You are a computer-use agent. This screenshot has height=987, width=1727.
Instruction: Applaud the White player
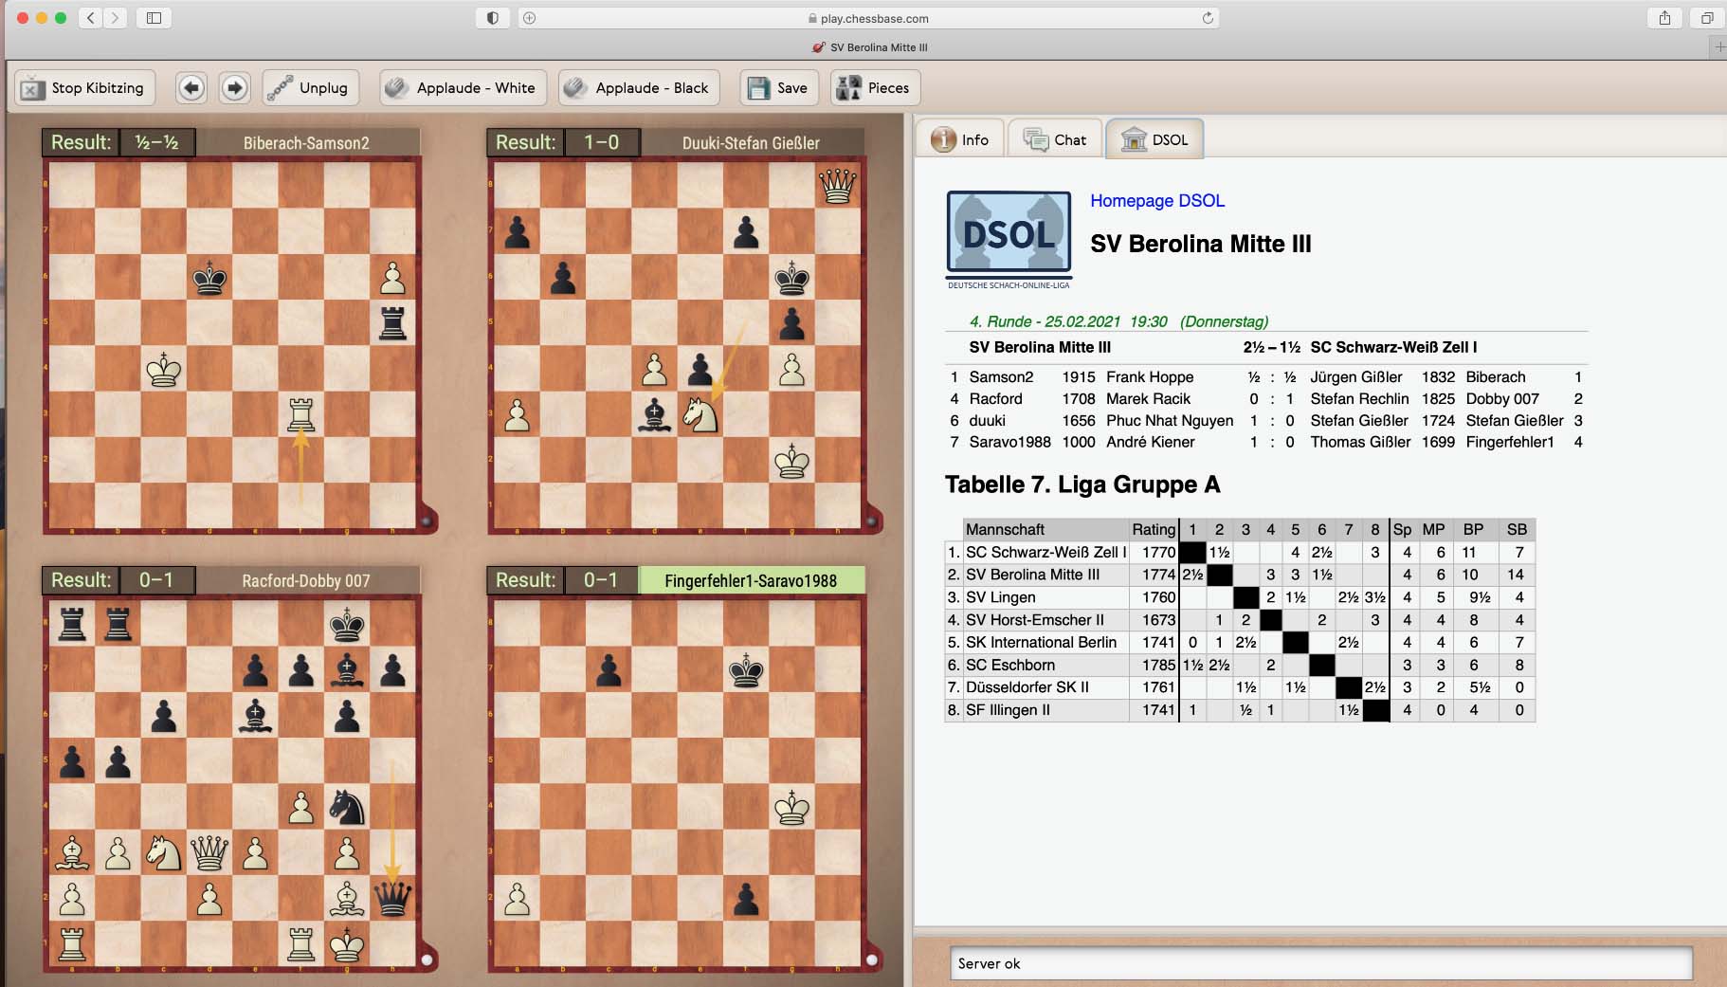[x=462, y=88]
